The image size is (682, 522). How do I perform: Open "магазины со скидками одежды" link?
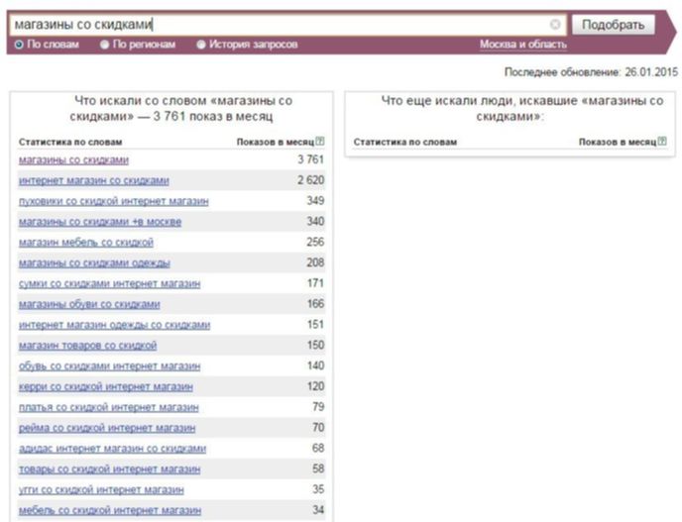[x=94, y=262]
